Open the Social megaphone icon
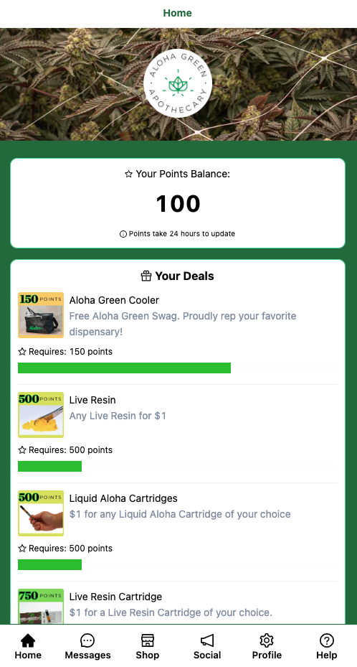This screenshot has width=357, height=667. pos(207,640)
